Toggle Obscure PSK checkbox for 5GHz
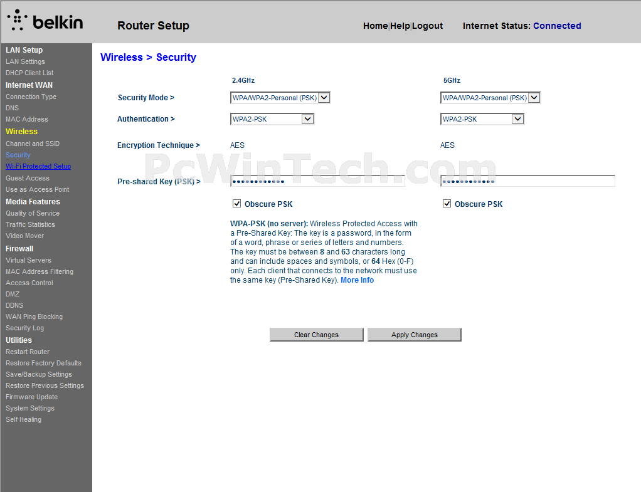Viewport: 641px width, 492px height. [447, 204]
